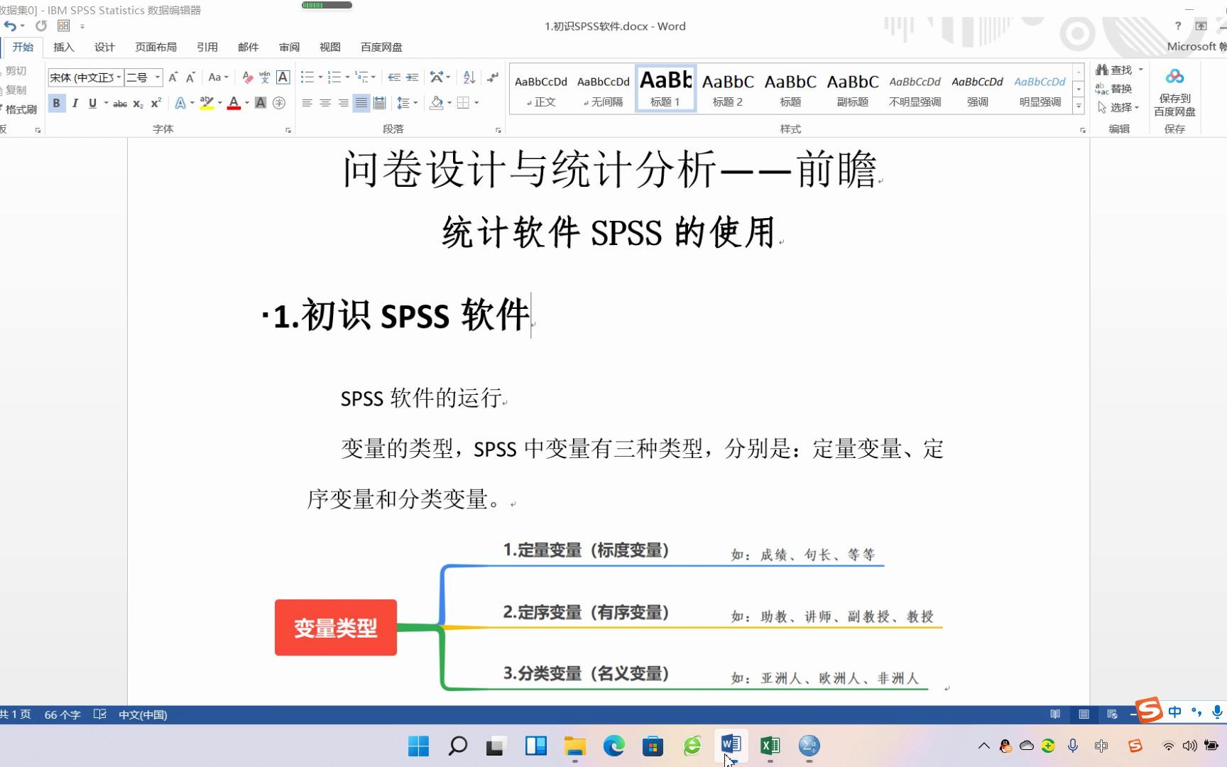1227x767 pixels.
Task: Click the paragraph shading paint bucket
Action: [x=437, y=104]
